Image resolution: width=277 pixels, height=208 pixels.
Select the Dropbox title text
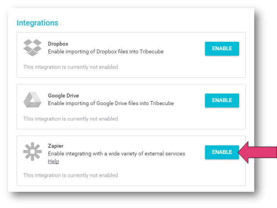[x=58, y=44]
